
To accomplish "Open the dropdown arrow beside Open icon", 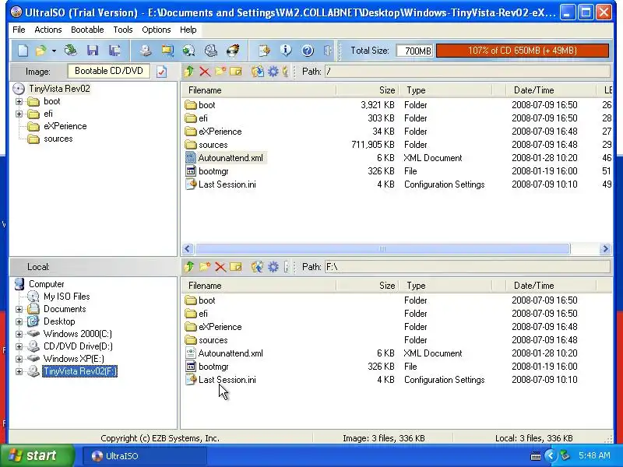I will (54, 51).
